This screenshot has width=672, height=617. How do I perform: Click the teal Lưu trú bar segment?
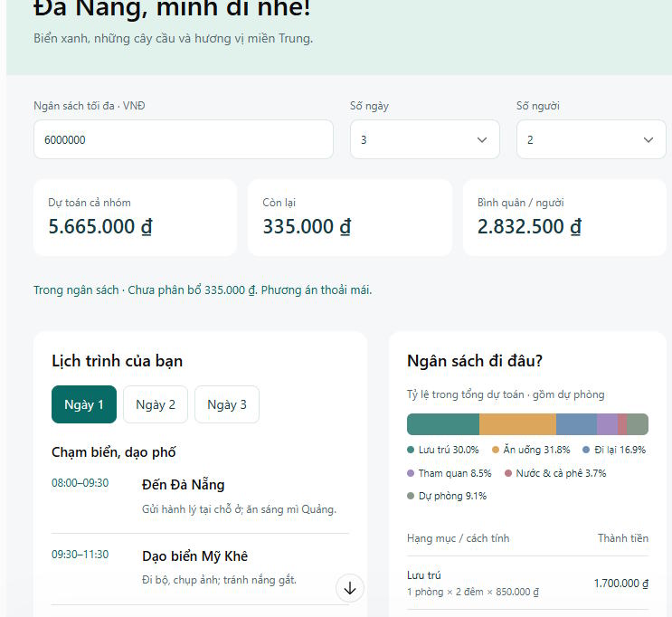tap(443, 424)
